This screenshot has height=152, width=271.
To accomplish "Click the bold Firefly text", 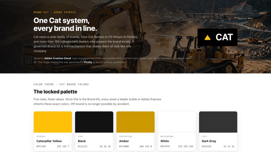I will 88,62.
